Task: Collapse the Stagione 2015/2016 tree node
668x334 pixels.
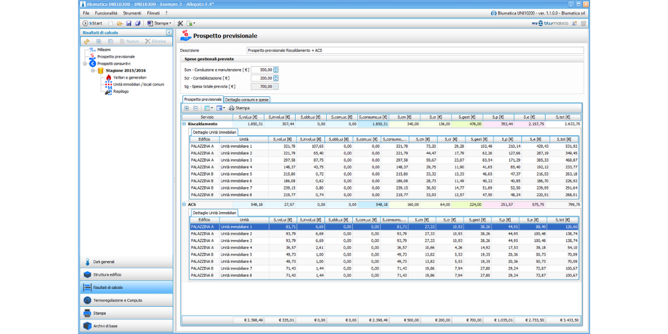Action: 93,71
